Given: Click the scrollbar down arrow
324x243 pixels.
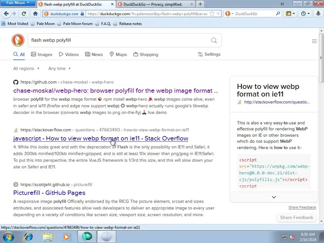Looking at the screenshot, I should [321, 221].
